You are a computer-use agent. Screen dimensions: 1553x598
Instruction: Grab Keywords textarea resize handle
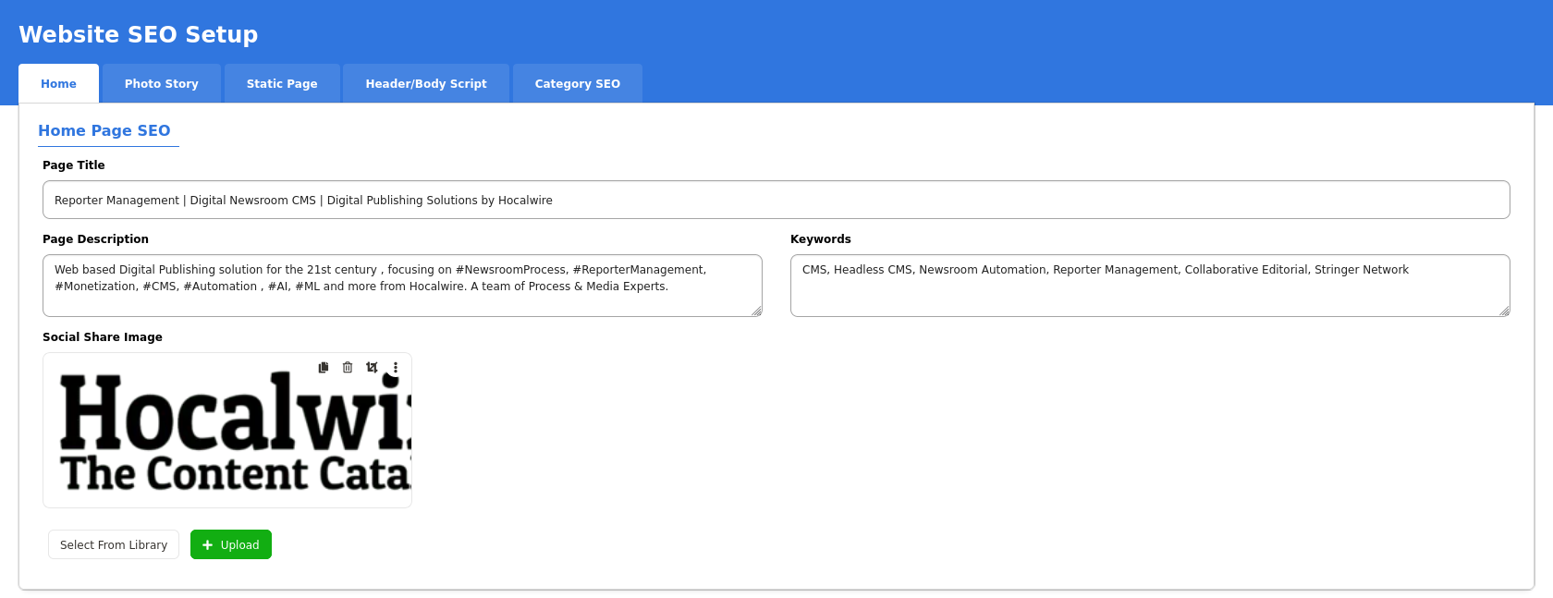(x=1504, y=311)
